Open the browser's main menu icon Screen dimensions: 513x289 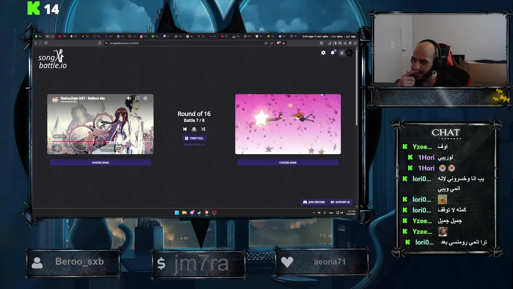click(355, 43)
